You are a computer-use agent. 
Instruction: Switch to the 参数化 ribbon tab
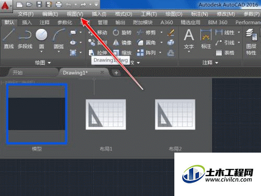(65, 22)
